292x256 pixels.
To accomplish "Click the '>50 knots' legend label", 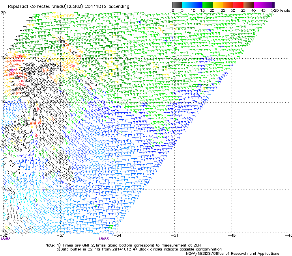I will click(281, 11).
